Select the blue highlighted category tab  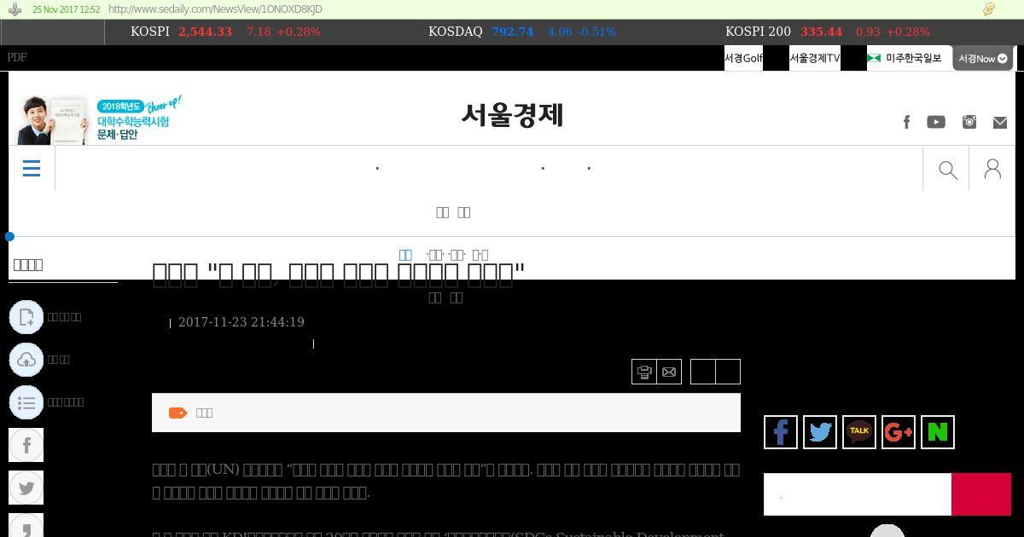(x=405, y=254)
